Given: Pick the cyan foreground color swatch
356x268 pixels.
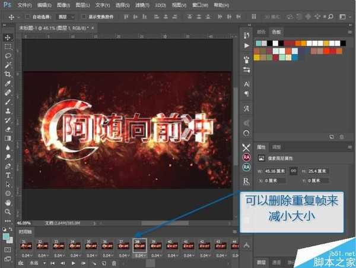Looking at the screenshot, I should 6,236.
